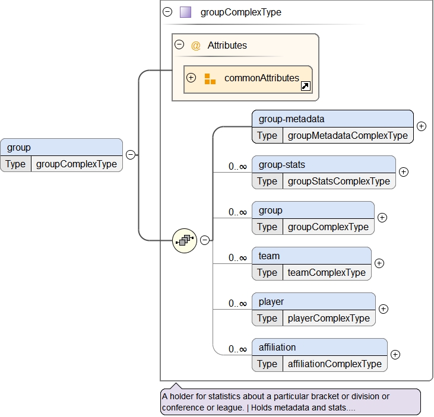Viewport: 434px width, 417px height.
Task: Expand the player element
Action: (x=384, y=309)
